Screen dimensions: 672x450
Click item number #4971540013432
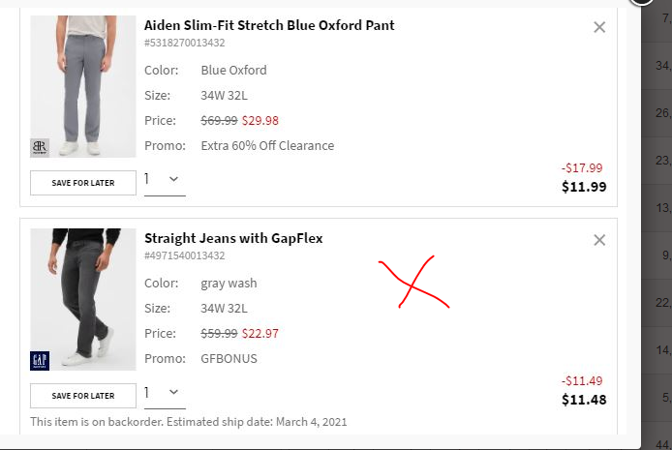pos(185,255)
